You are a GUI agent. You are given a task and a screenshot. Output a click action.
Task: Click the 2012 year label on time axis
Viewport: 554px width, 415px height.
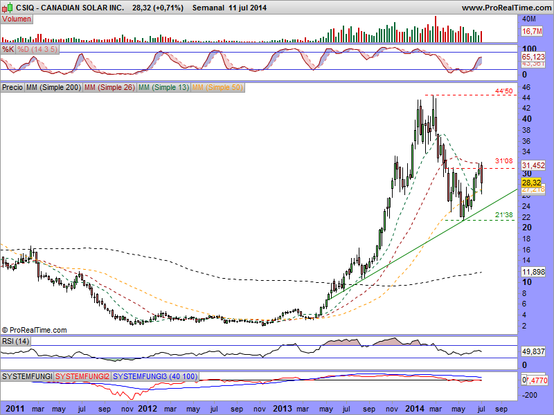(x=148, y=409)
